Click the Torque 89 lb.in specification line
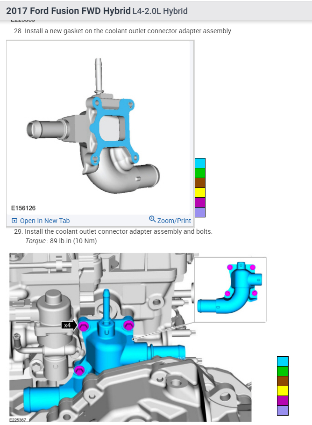The image size is (312, 425). 61,241
